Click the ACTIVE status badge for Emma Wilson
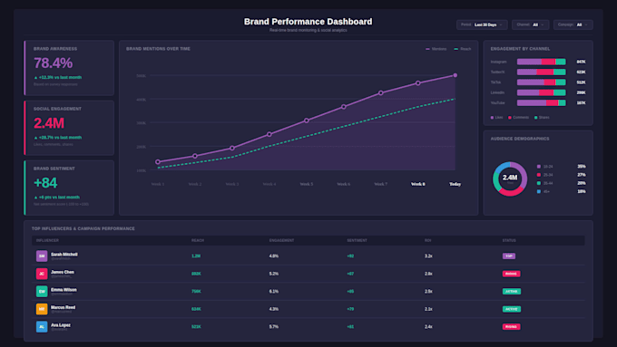This screenshot has height=347, width=617. tap(512, 291)
